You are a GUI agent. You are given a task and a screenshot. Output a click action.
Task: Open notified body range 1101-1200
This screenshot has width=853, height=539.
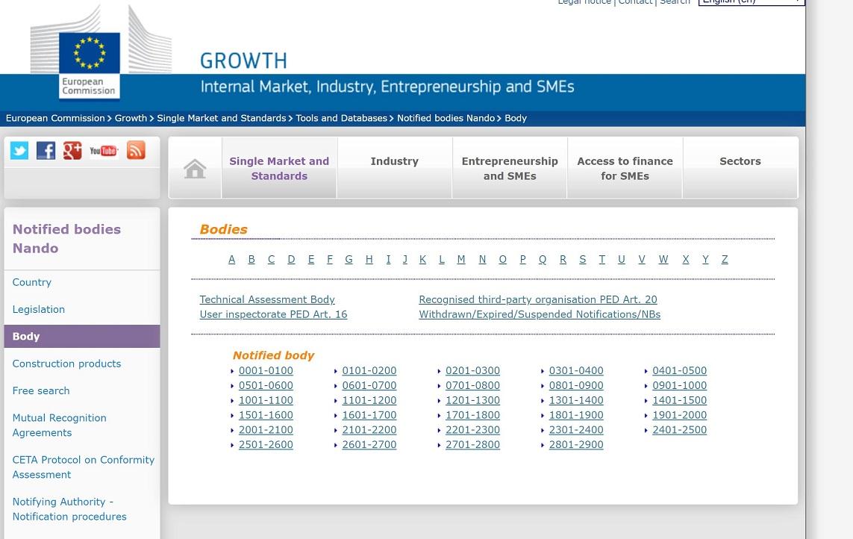tap(369, 400)
